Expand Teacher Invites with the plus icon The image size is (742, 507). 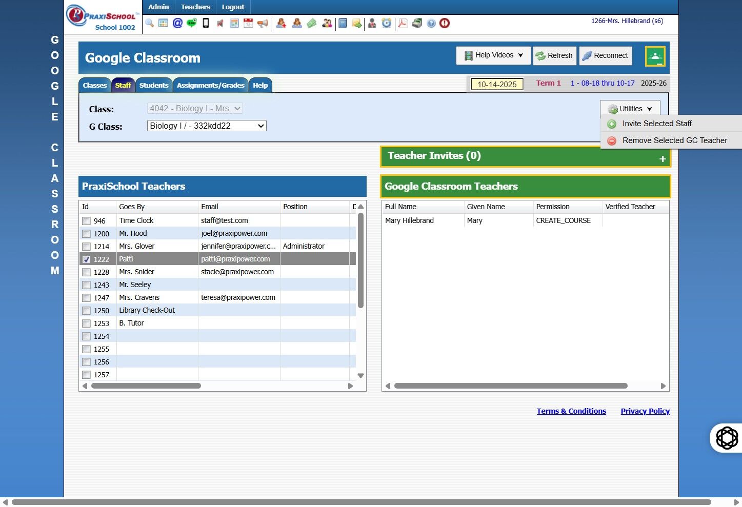[x=663, y=159]
